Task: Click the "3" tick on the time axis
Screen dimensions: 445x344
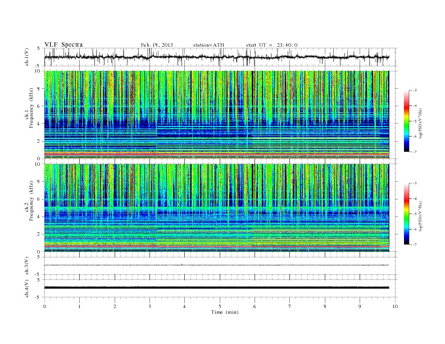Action: click(149, 306)
